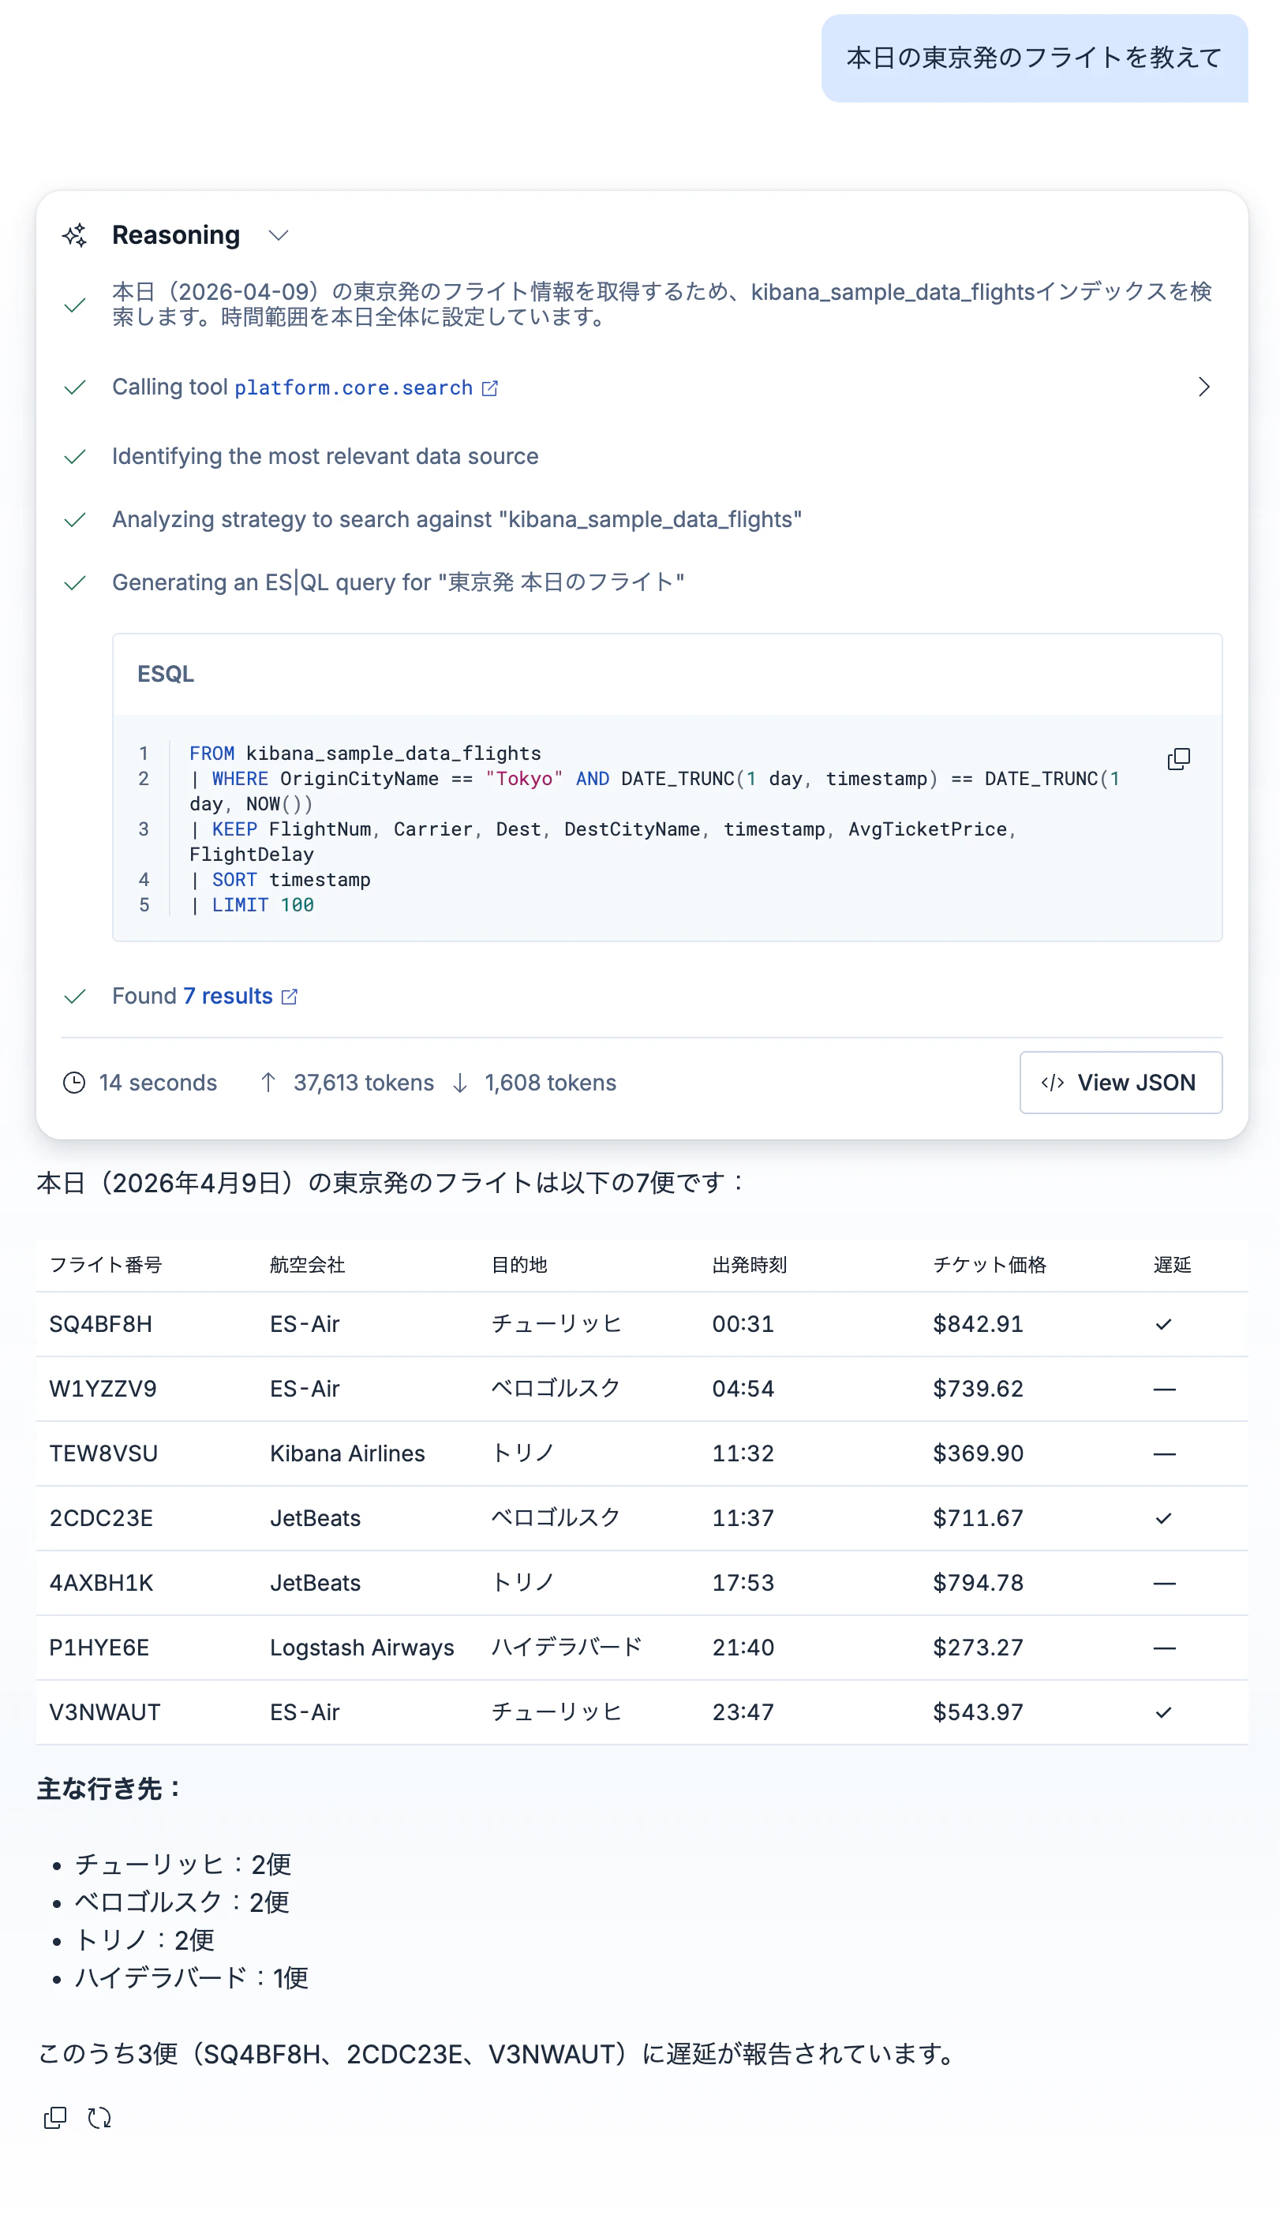Click the 遅延 column header
Image resolution: width=1280 pixels, height=2222 pixels.
click(x=1173, y=1265)
